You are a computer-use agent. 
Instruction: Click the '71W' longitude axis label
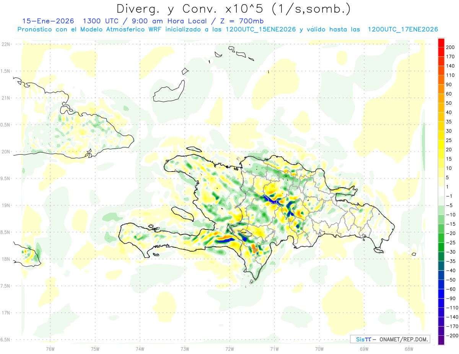coord(274,349)
